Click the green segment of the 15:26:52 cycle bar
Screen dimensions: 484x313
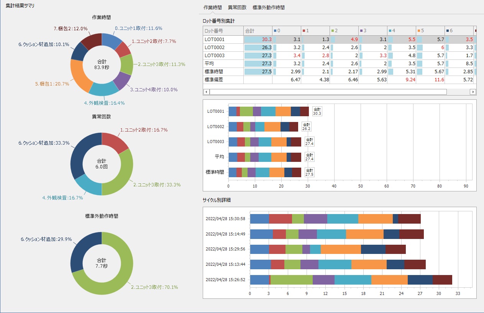(x=291, y=280)
